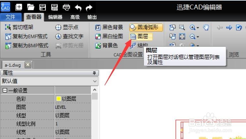Select the 剪切框架 tool

(19, 27)
